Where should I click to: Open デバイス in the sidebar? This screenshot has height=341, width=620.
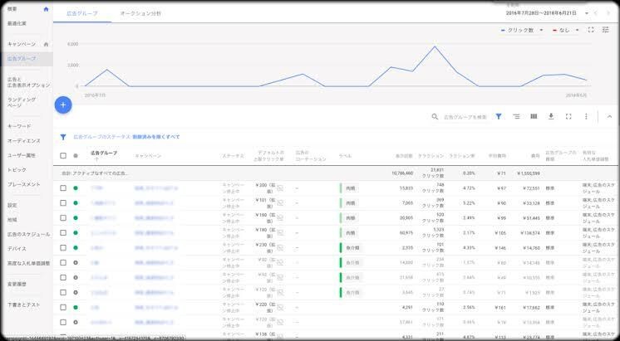[17, 249]
